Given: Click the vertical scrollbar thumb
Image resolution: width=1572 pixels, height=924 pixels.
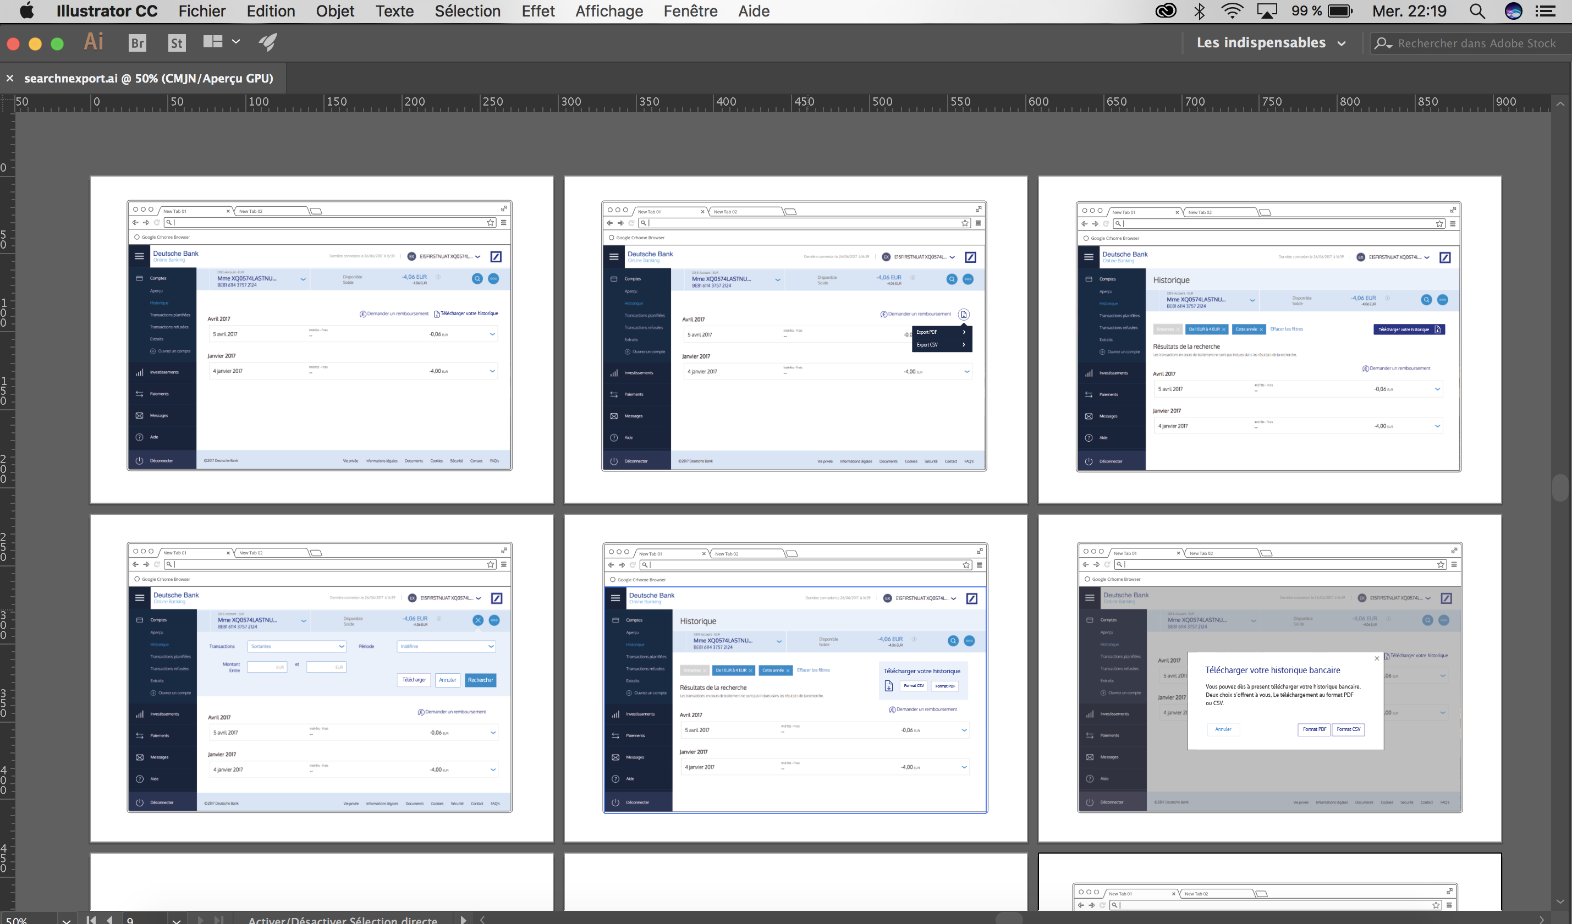Looking at the screenshot, I should coord(1560,488).
